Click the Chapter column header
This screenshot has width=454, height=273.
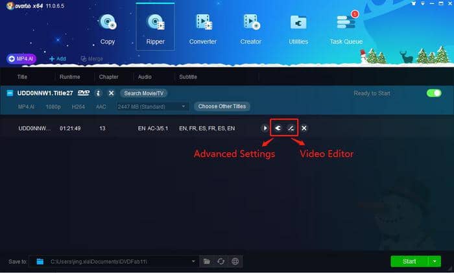pyautogui.click(x=108, y=77)
